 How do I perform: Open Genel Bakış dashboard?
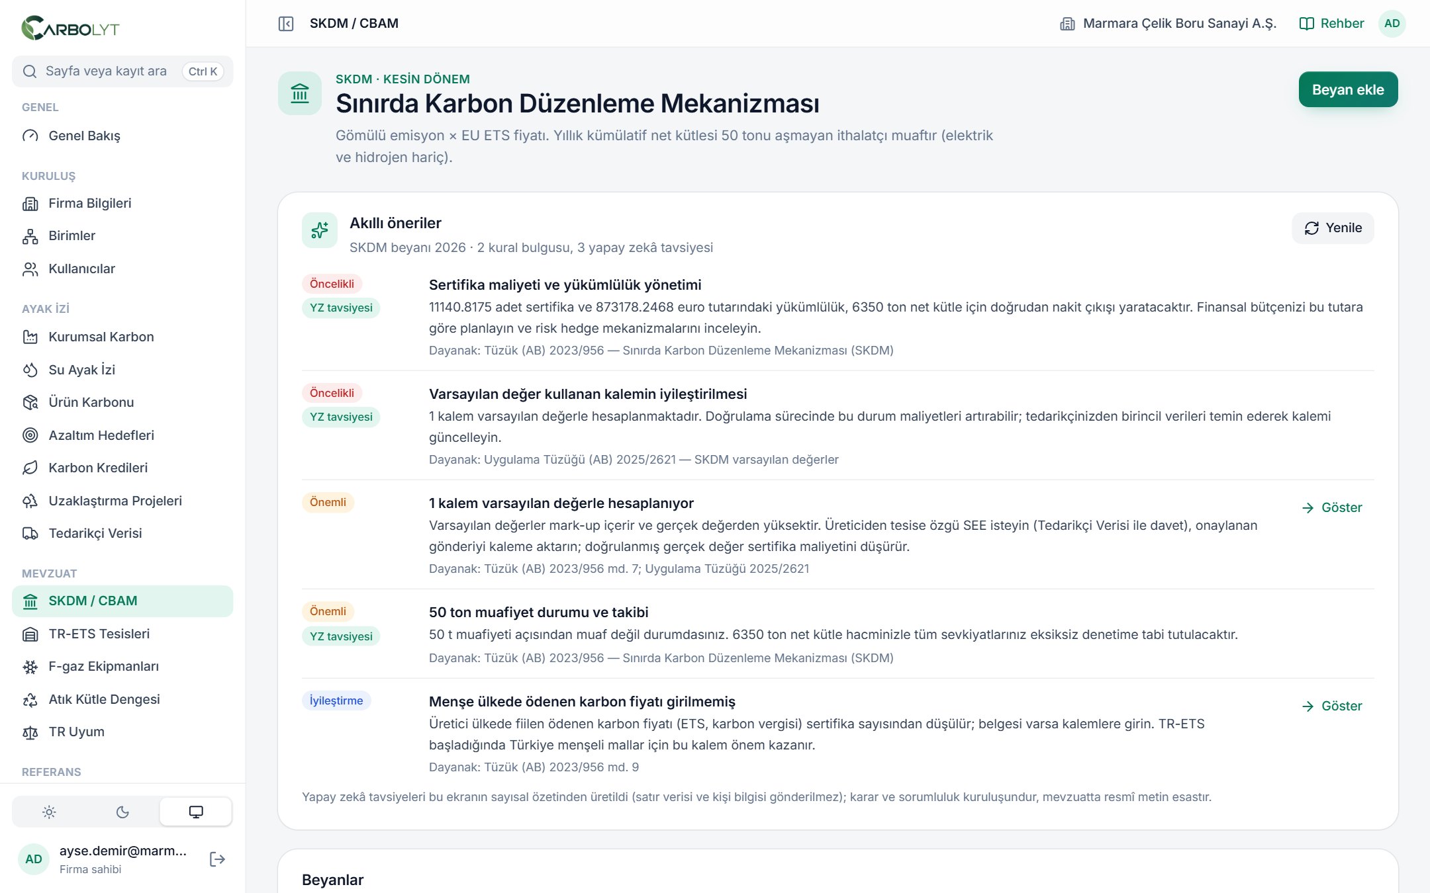tap(122, 136)
